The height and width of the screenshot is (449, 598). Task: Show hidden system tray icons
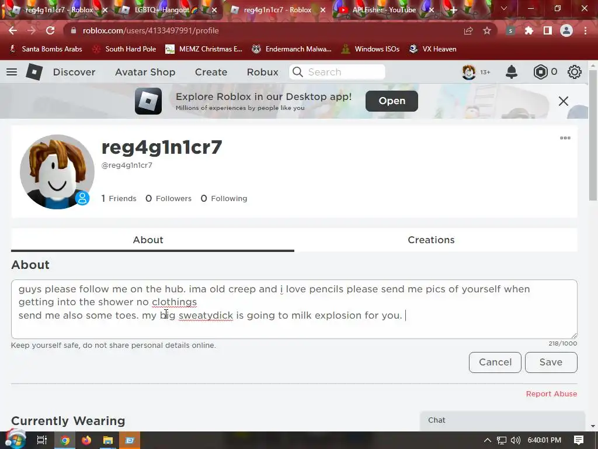coord(488,440)
